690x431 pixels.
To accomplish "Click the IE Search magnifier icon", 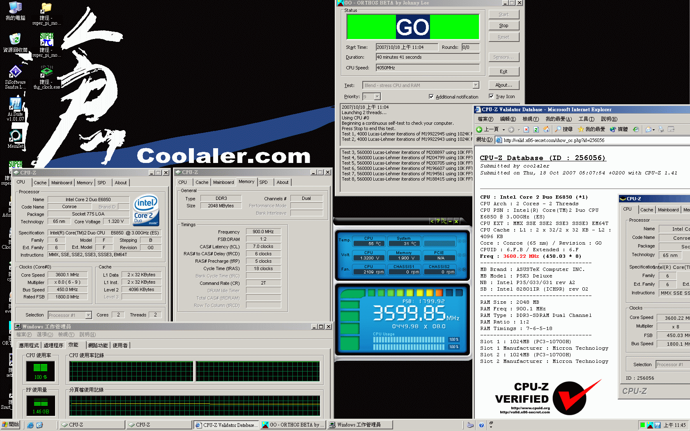I will point(558,129).
